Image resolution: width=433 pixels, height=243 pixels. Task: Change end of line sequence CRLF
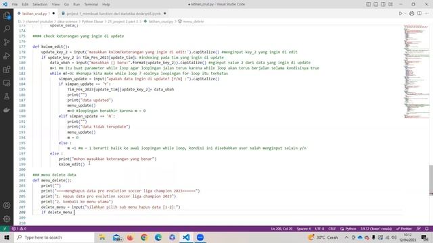(x=332, y=229)
